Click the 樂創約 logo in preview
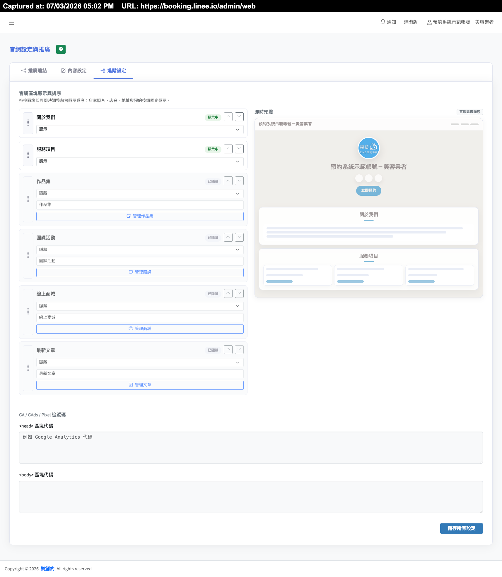Viewport: 502px width, 577px height. pos(369,148)
